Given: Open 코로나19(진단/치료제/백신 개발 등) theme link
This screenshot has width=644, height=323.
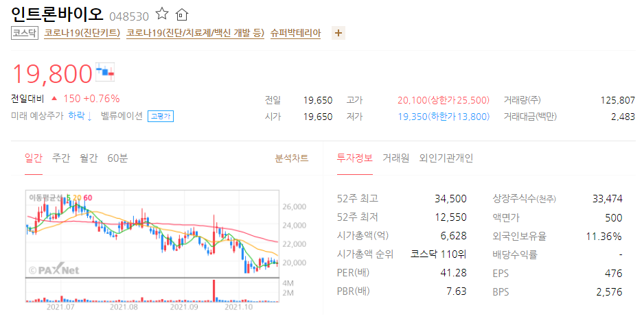Looking at the screenshot, I should click(195, 33).
